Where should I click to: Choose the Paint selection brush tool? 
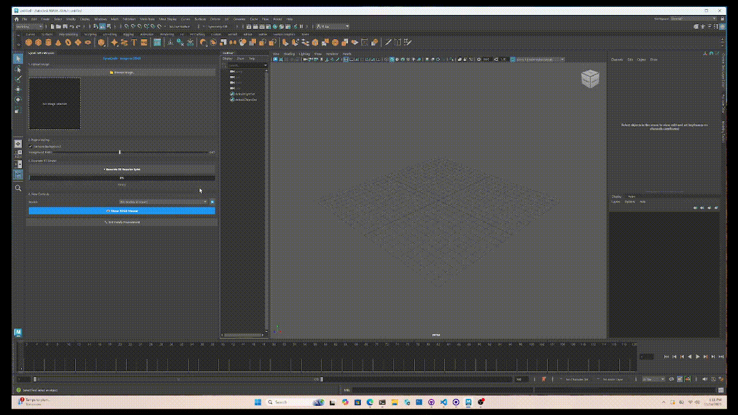(18, 79)
